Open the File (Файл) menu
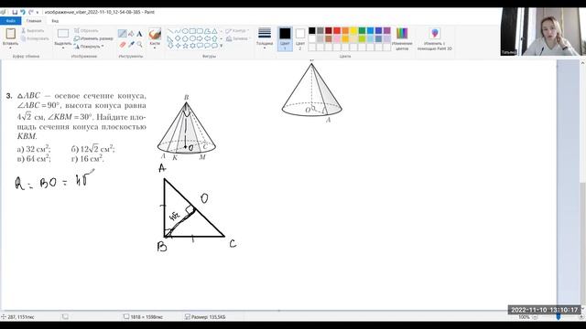The image size is (586, 329). [x=10, y=21]
